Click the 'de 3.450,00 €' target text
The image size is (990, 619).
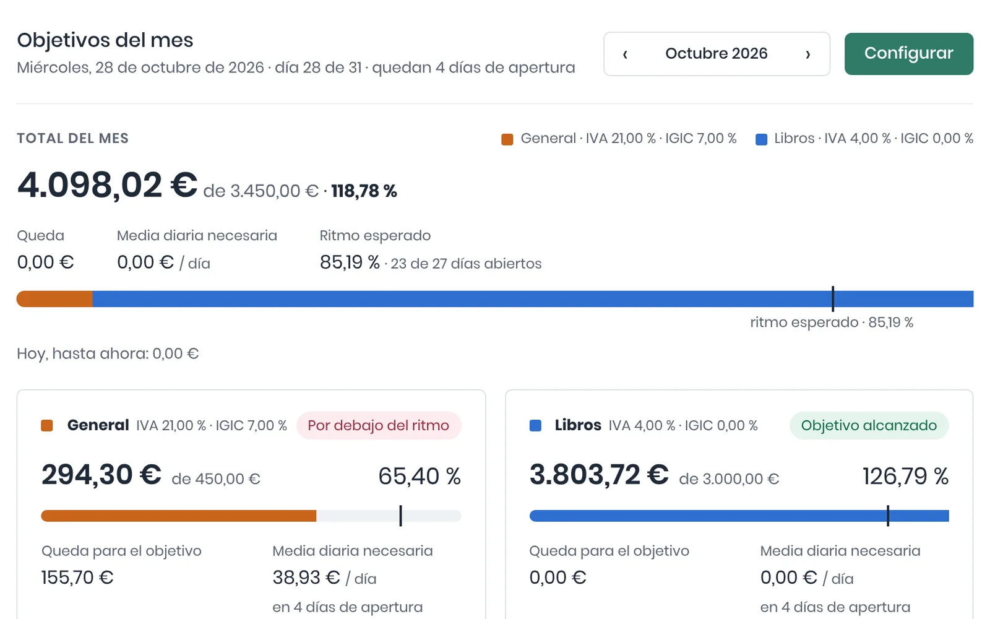coord(260,191)
